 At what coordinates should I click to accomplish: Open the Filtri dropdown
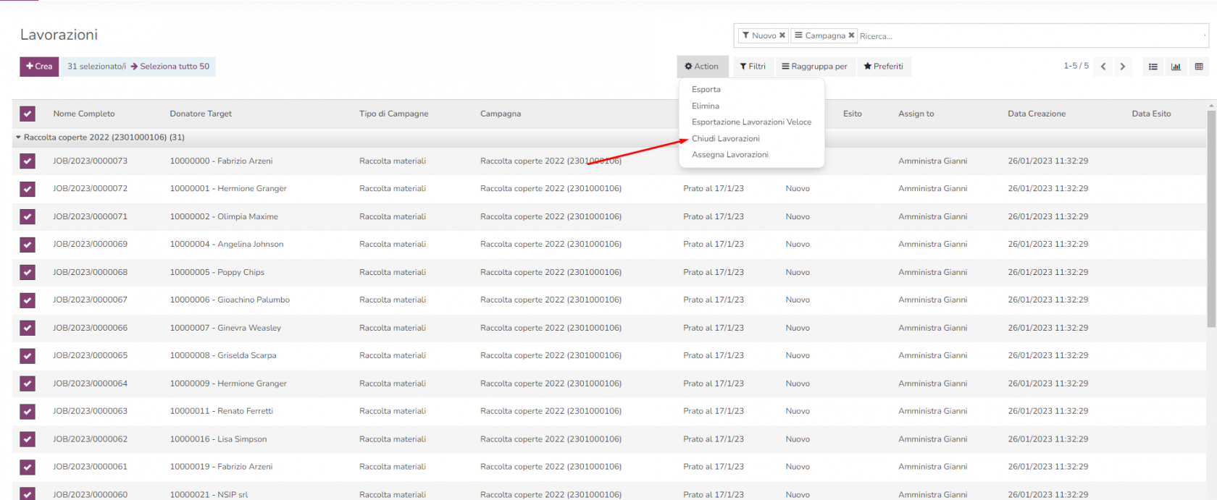tap(753, 67)
